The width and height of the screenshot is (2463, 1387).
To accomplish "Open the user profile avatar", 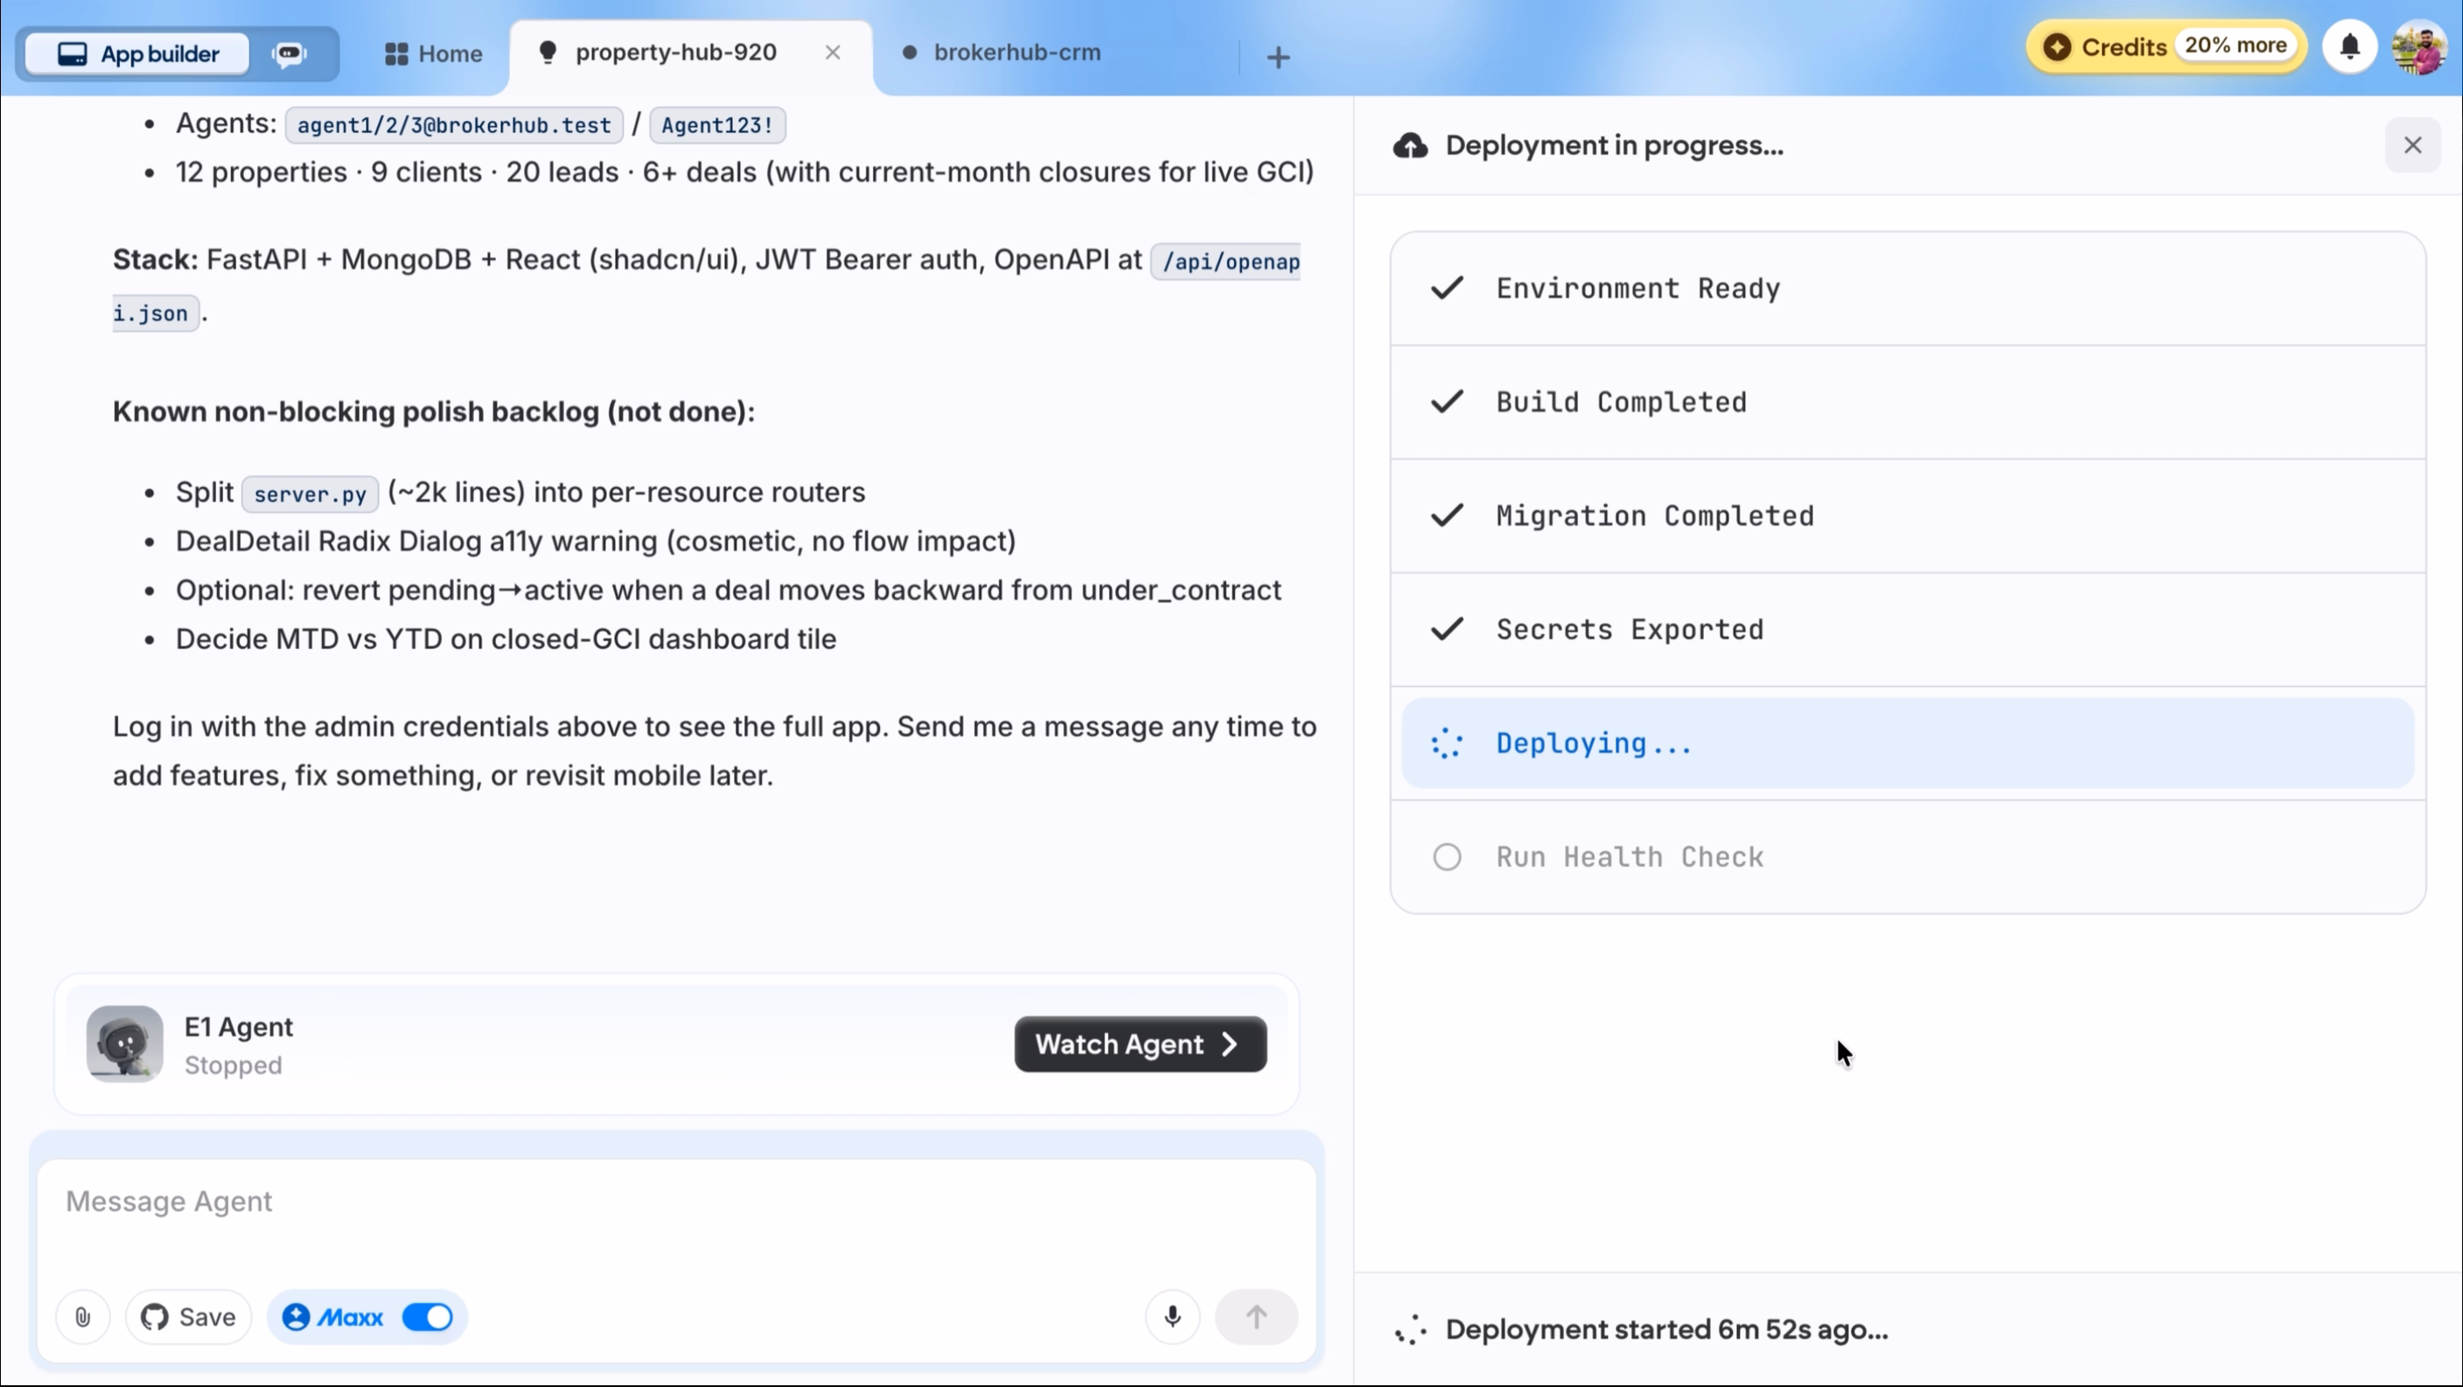I will (2418, 47).
